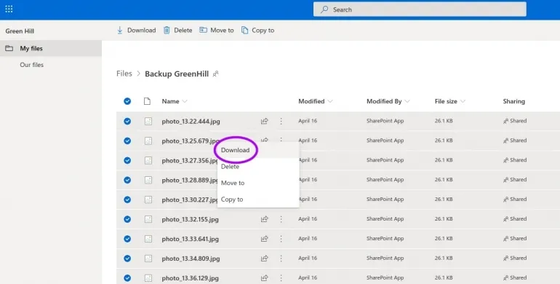Open more actions for photo_13.34.809.jpg
Screen dimensions: 560x284
click(281, 259)
